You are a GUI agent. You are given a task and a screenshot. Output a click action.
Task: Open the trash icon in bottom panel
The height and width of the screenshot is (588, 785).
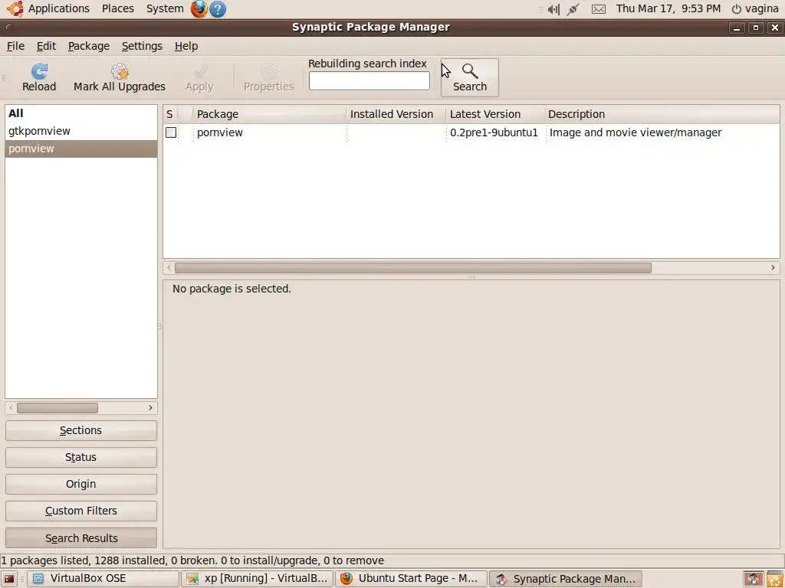coord(774,579)
